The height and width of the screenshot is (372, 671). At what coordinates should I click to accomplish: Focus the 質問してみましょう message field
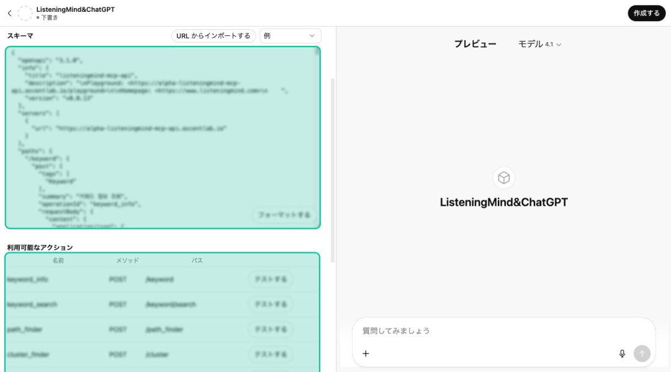point(484,330)
